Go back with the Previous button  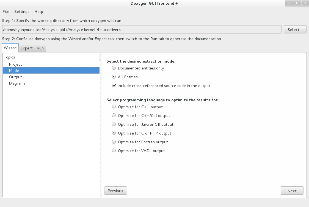pos(115,191)
